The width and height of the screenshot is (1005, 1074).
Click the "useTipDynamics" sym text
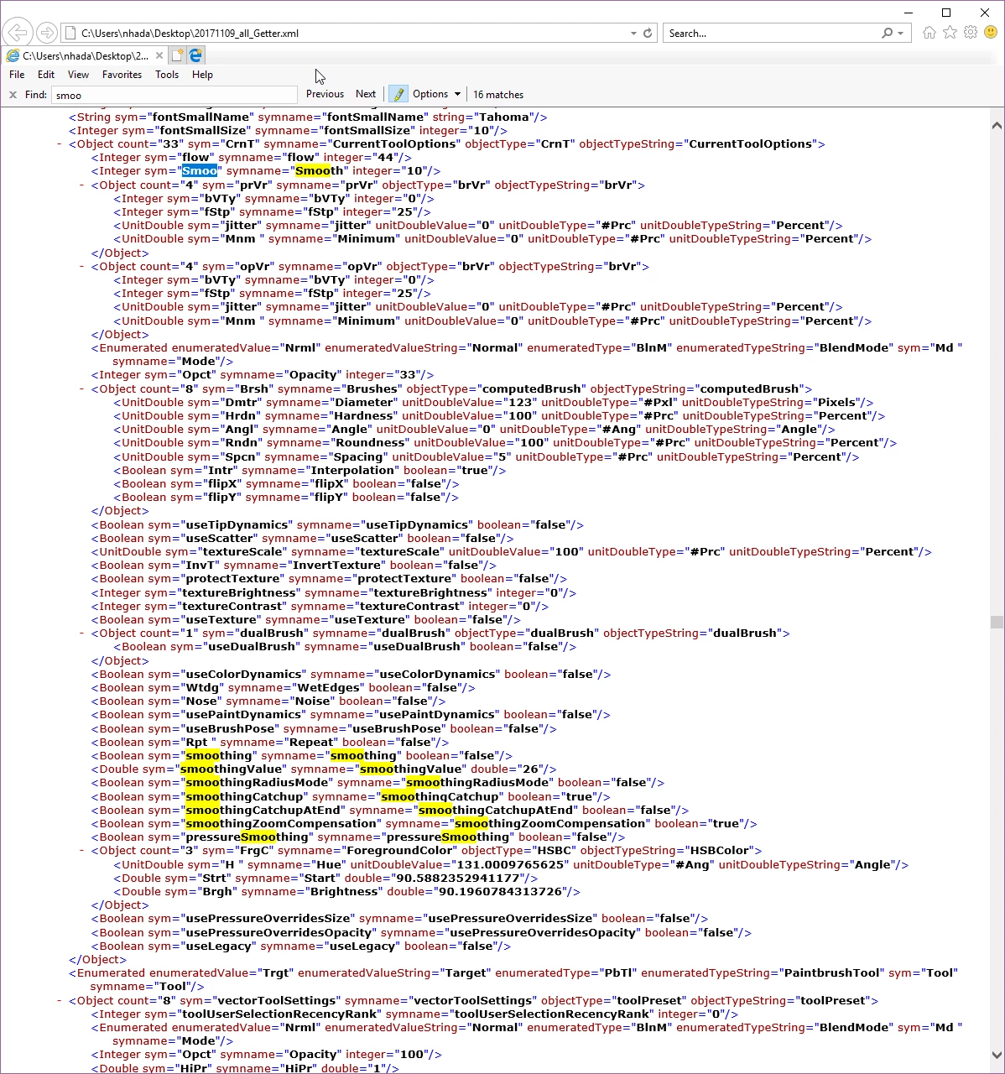click(x=237, y=525)
